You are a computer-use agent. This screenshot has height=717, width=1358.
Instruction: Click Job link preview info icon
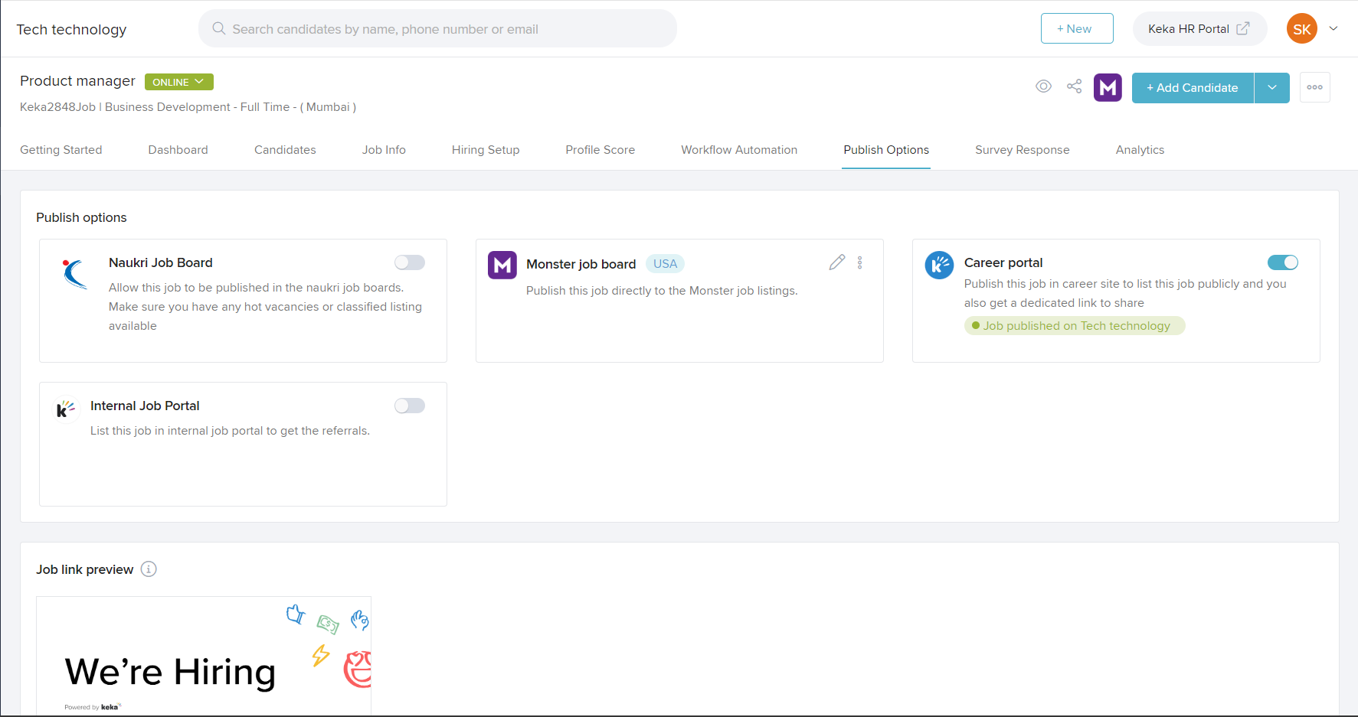149,569
